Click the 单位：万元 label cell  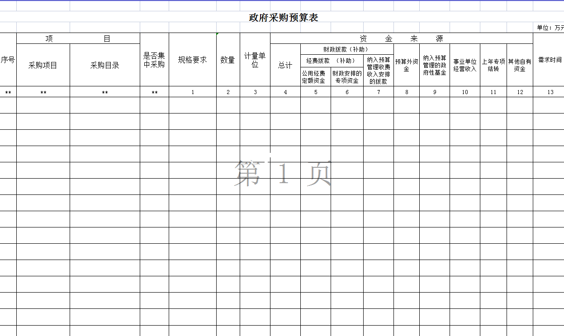click(x=550, y=28)
